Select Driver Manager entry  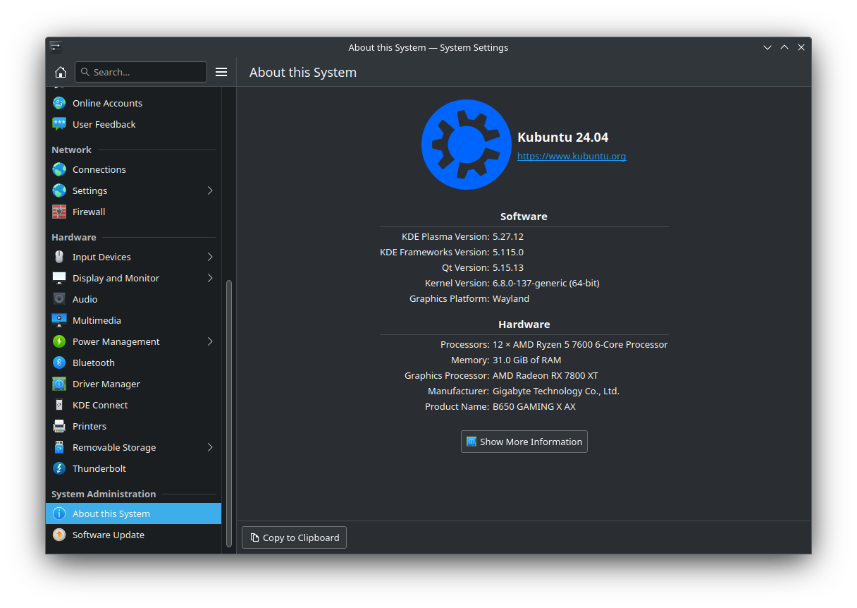pyautogui.click(x=133, y=384)
